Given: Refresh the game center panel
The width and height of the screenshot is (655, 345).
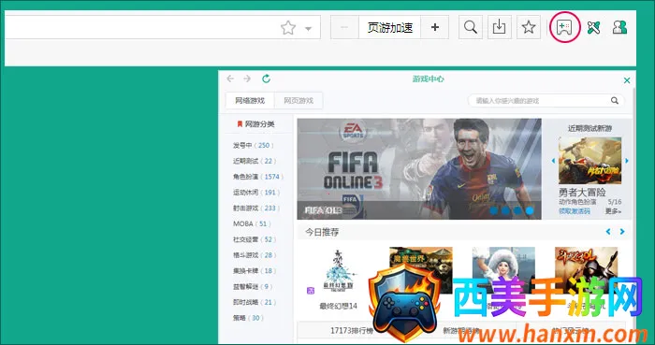Looking at the screenshot, I should tap(266, 79).
